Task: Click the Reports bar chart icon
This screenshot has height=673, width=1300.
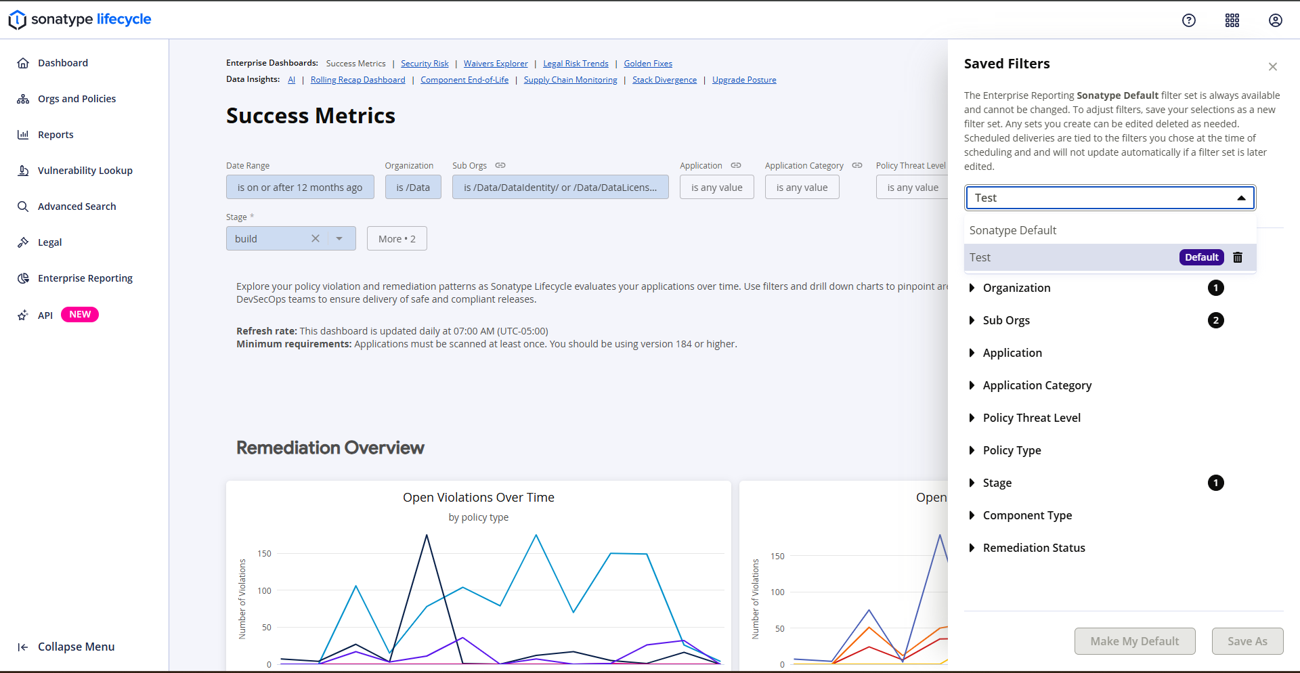Action: point(23,135)
